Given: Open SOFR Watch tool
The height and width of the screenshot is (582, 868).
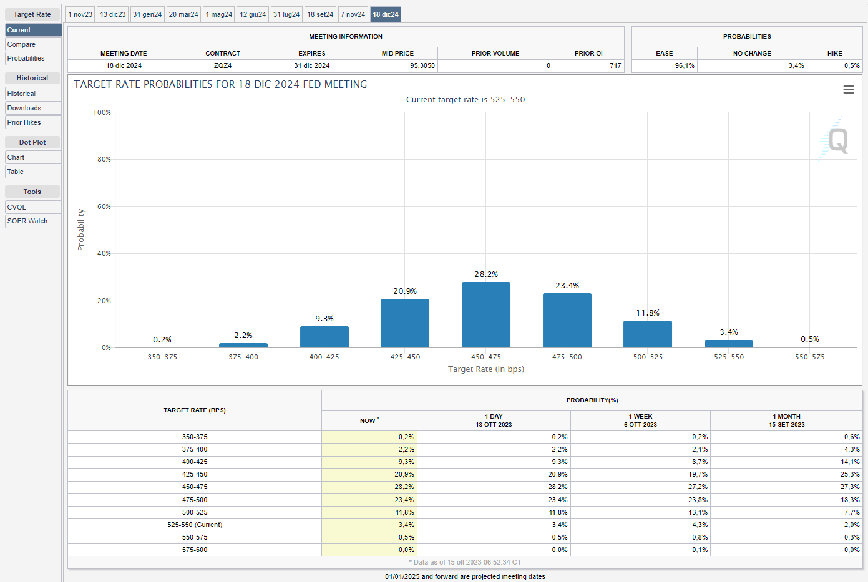Looking at the screenshot, I should click(x=33, y=221).
